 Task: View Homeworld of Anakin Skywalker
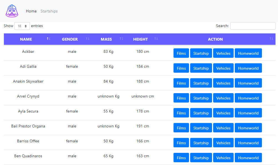coord(248,83)
